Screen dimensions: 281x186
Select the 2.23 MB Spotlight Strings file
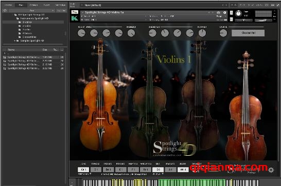33,61
